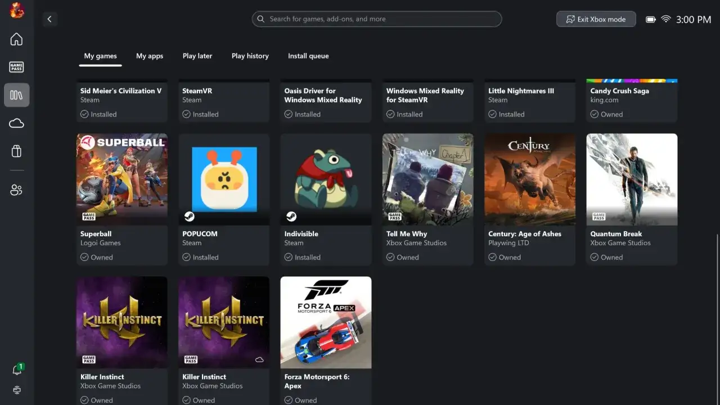
Task: Check the battery status icon
Action: pyautogui.click(x=651, y=19)
